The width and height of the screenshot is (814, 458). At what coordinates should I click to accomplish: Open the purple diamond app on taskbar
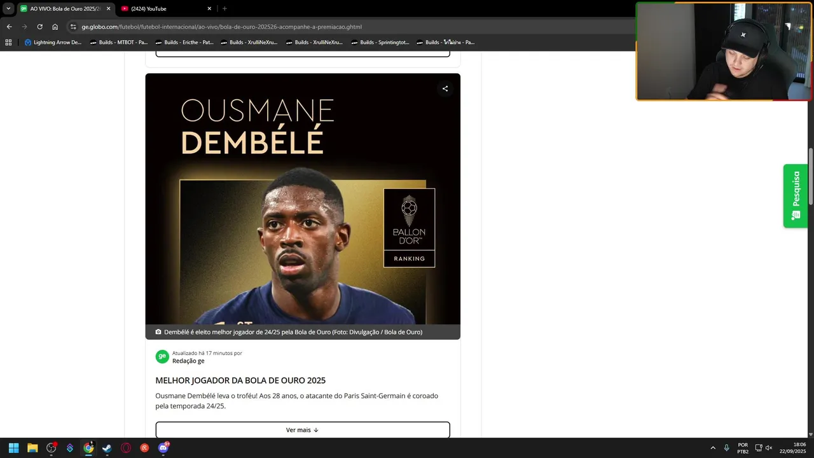tap(70, 448)
